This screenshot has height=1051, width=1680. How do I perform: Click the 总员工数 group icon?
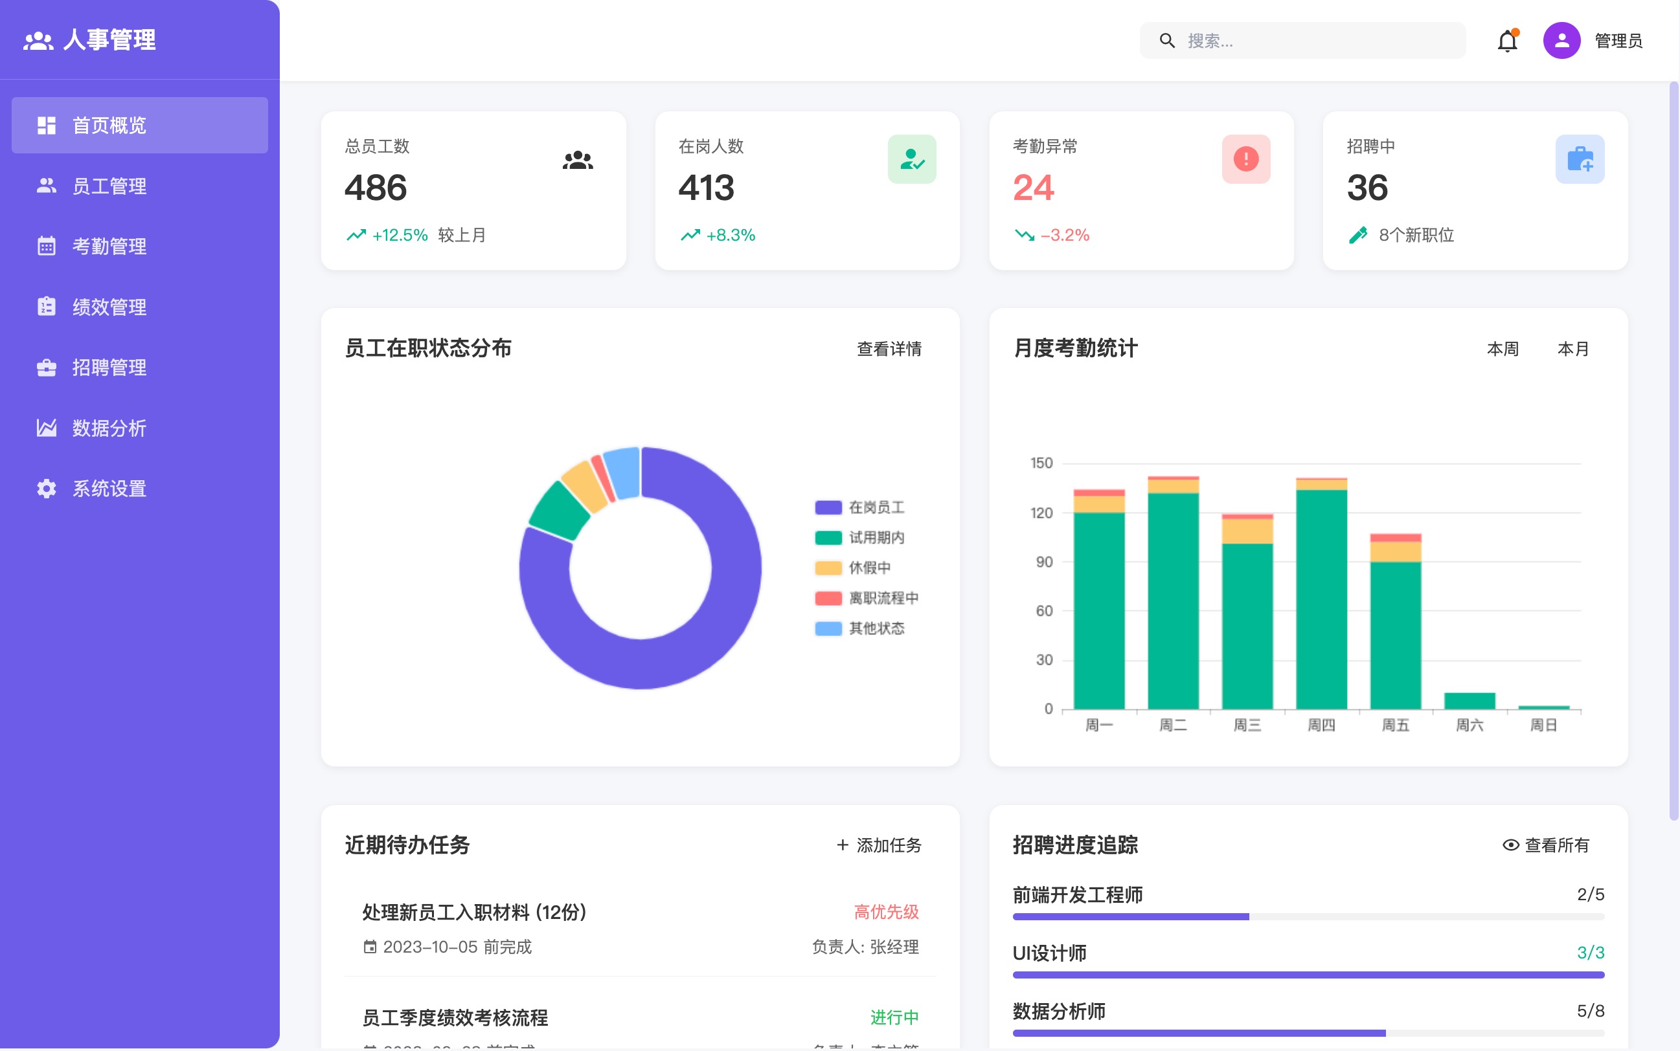(x=578, y=160)
